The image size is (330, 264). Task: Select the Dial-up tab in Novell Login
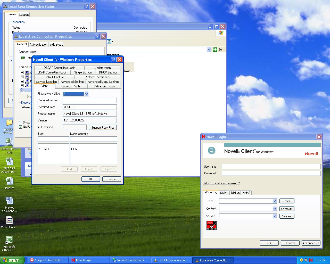tap(235, 193)
